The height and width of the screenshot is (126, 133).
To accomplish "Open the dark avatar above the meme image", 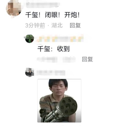I will tap(29, 72).
